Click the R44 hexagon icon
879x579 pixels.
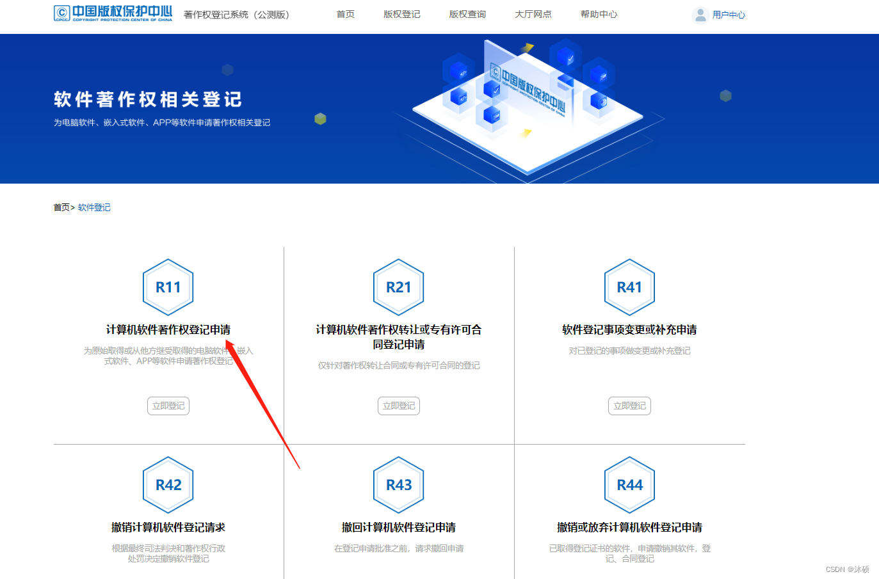click(x=629, y=485)
